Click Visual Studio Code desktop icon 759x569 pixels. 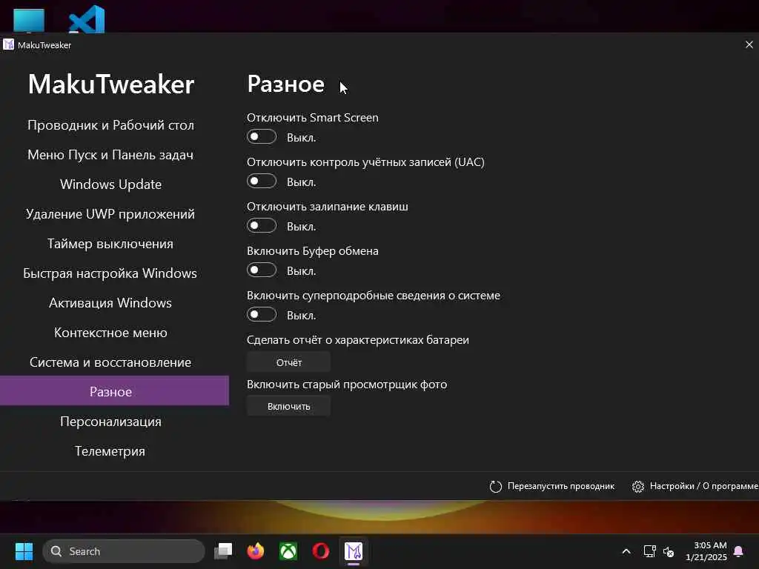87,19
